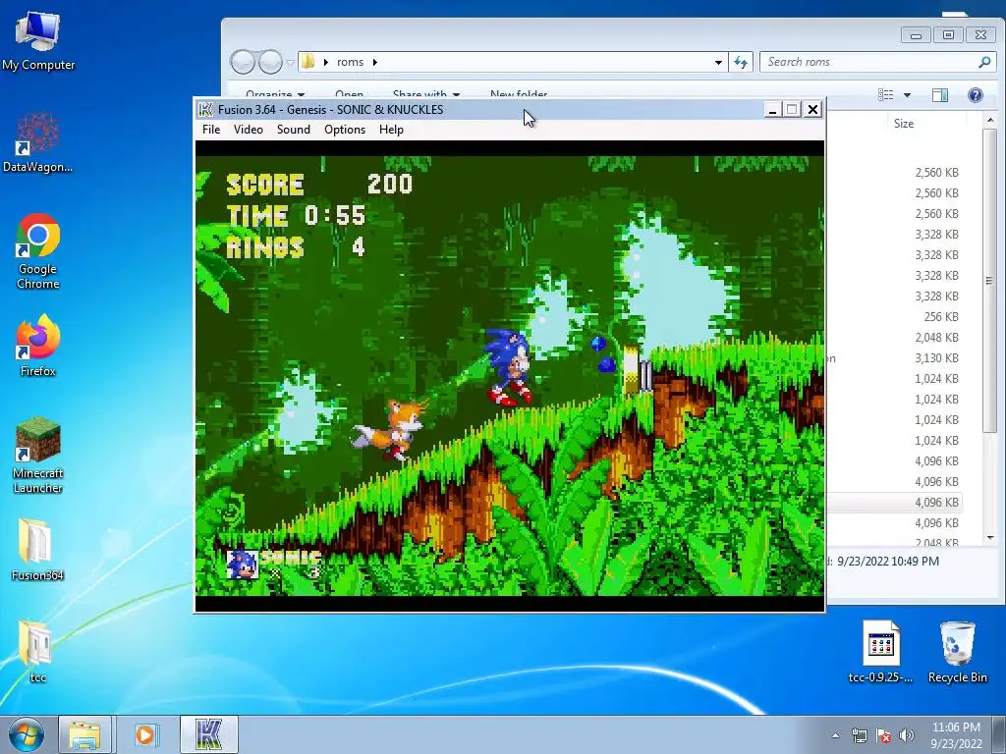Image resolution: width=1006 pixels, height=754 pixels.
Task: Click the Explorer scrollbar up arrow
Action: (x=990, y=120)
